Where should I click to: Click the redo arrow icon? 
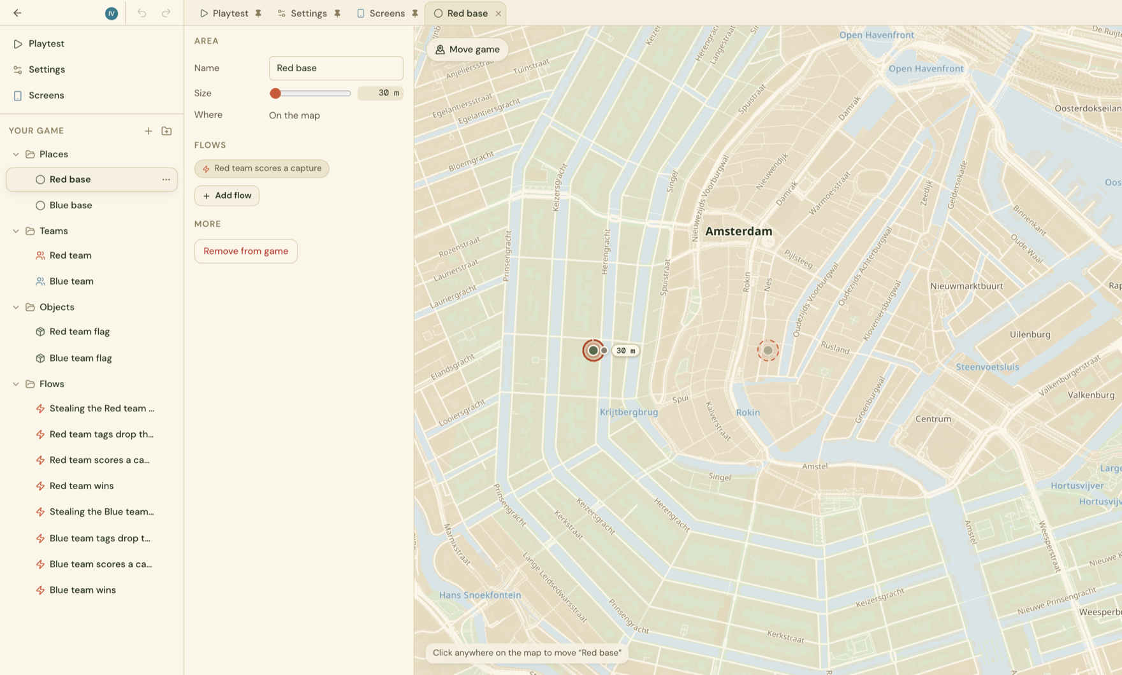tap(166, 13)
